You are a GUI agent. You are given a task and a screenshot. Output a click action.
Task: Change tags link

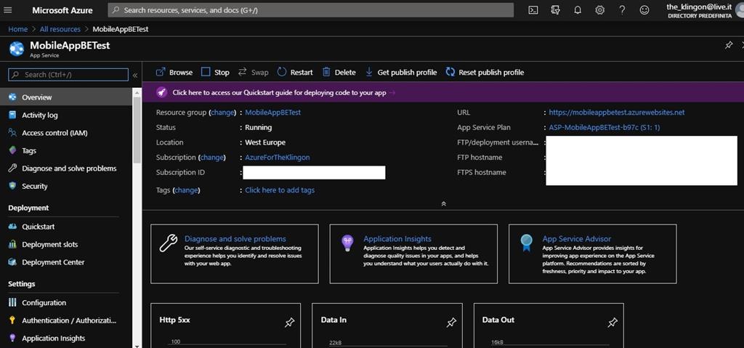(187, 190)
